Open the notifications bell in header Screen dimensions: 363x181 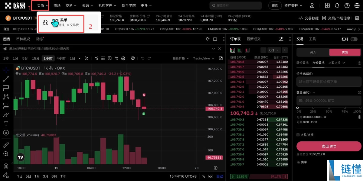click(337, 5)
